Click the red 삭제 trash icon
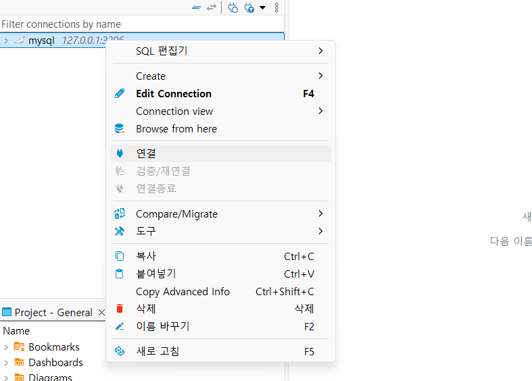Viewport: 532px width, 381px height. point(120,309)
